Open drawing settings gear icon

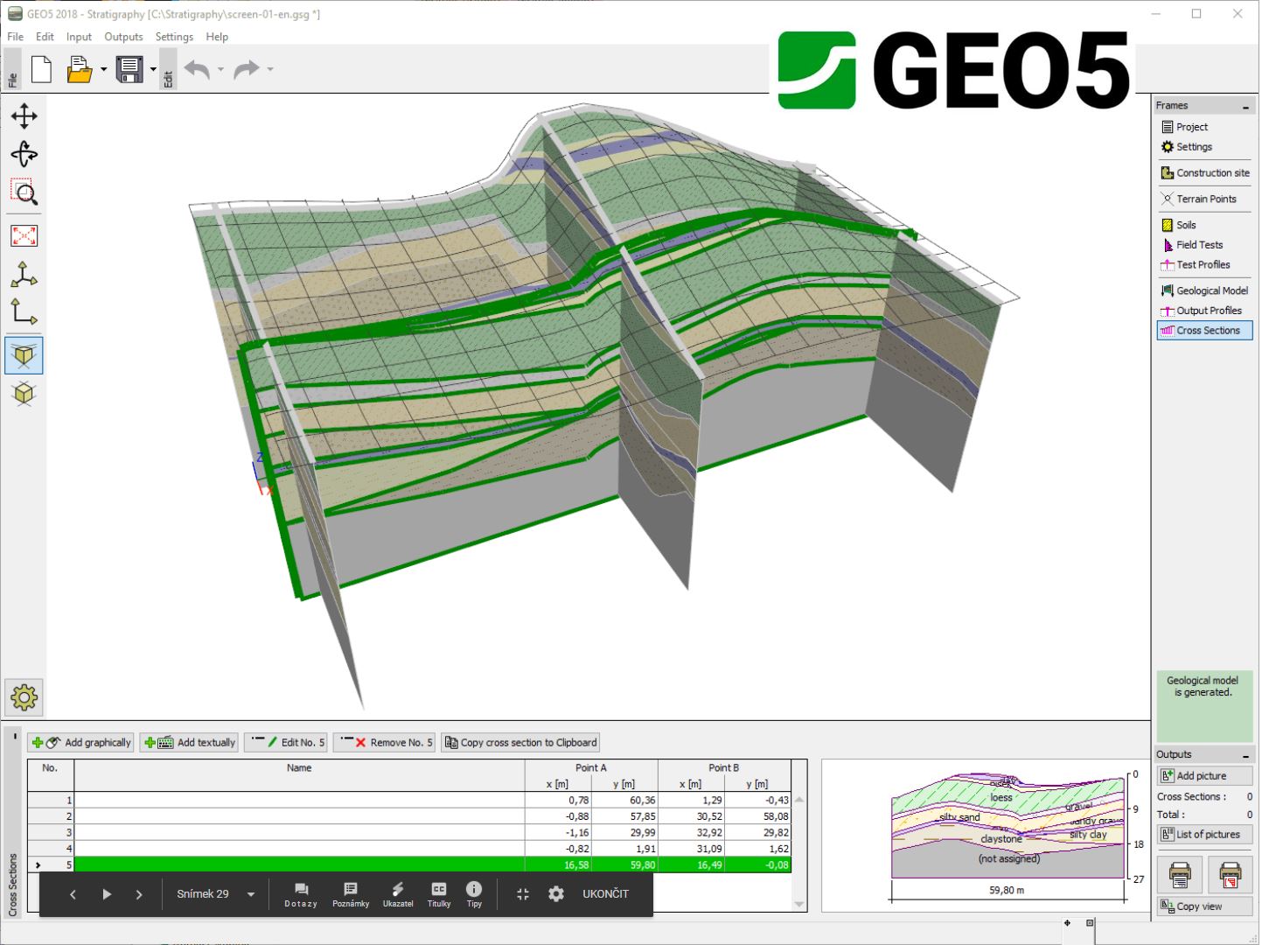[24, 697]
